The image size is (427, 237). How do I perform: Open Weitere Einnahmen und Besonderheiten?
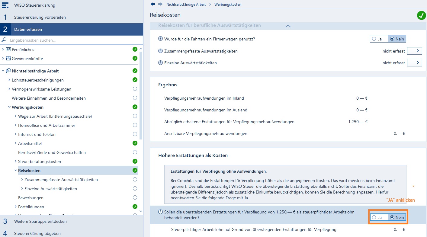click(x=49, y=98)
